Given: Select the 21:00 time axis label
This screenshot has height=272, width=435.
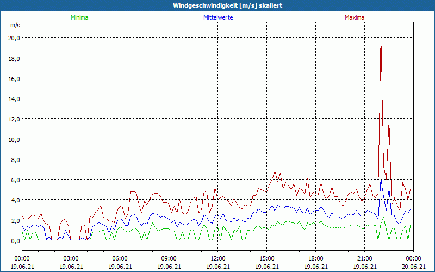Looking at the screenshot, I should 364,258.
